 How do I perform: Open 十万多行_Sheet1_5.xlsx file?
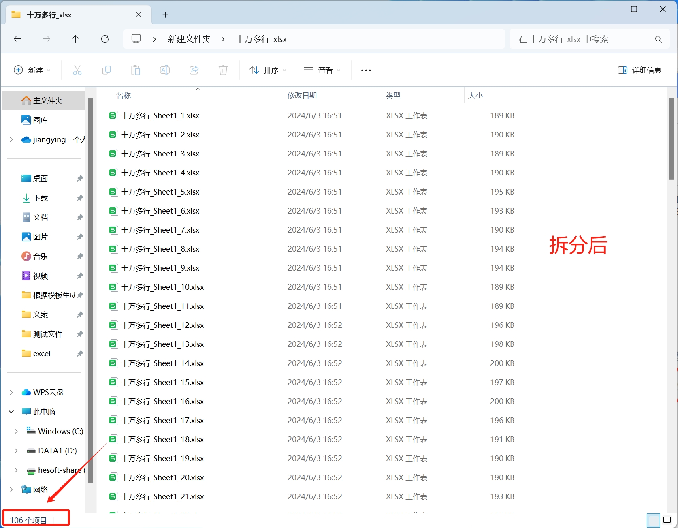[160, 192]
